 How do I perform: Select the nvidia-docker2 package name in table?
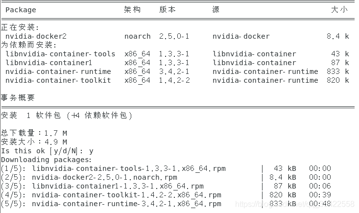point(36,36)
